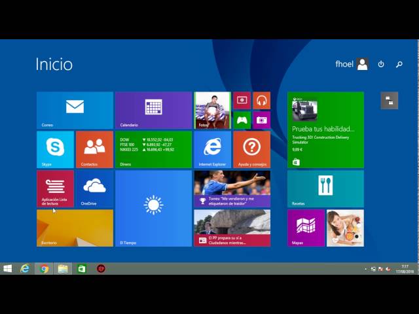Launch the Internet Explorer tile
The width and height of the screenshot is (419, 314).
click(212, 150)
